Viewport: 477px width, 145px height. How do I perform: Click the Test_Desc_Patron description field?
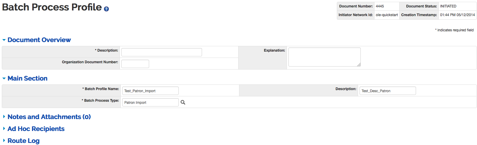pyautogui.click(x=387, y=91)
